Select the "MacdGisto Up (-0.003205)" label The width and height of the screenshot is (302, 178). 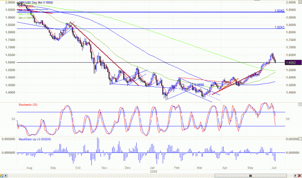pyautogui.click(x=35, y=139)
